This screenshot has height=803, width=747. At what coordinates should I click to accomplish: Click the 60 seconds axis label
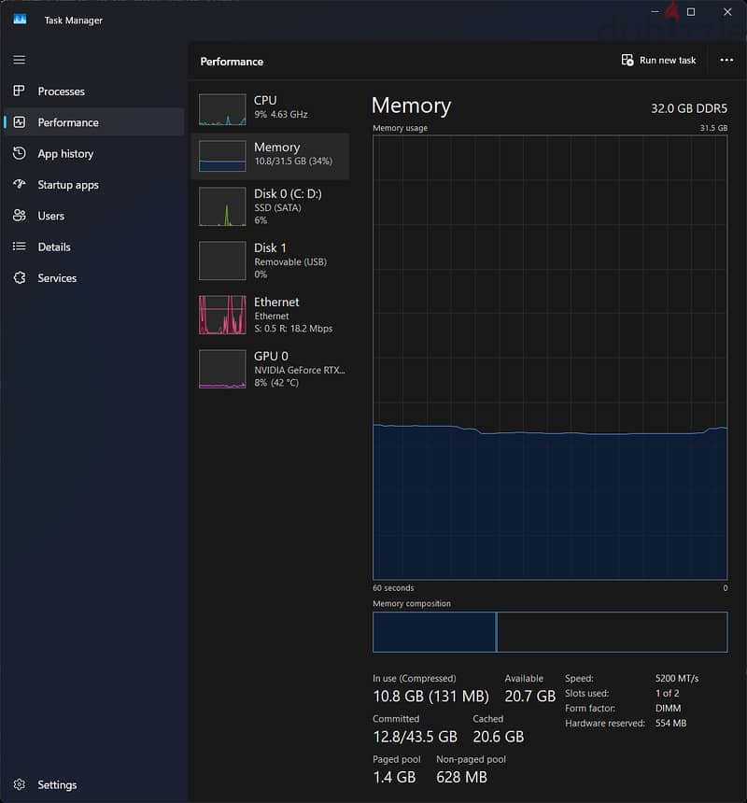pyautogui.click(x=393, y=588)
